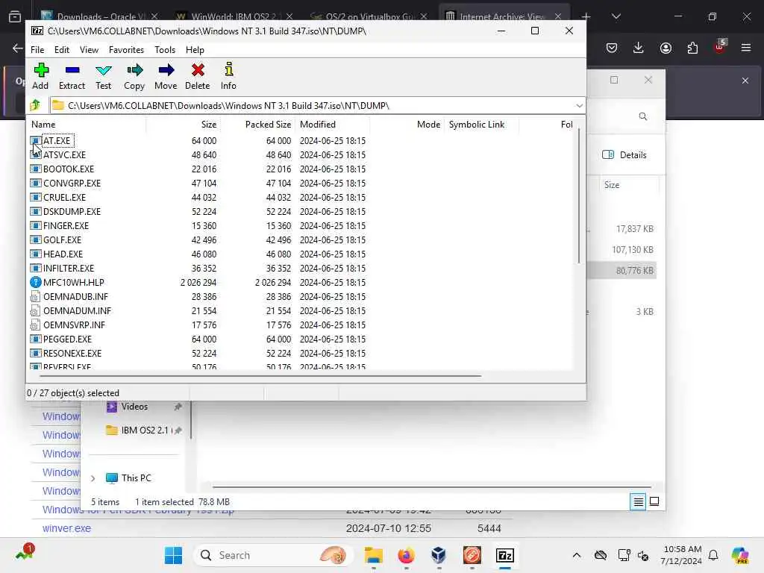764x573 pixels.
Task: Open the winver.exe link in browser
Action: [66, 528]
